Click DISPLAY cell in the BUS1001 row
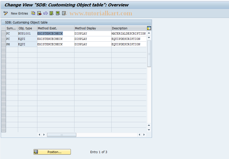The image size is (229, 159). click(93, 33)
